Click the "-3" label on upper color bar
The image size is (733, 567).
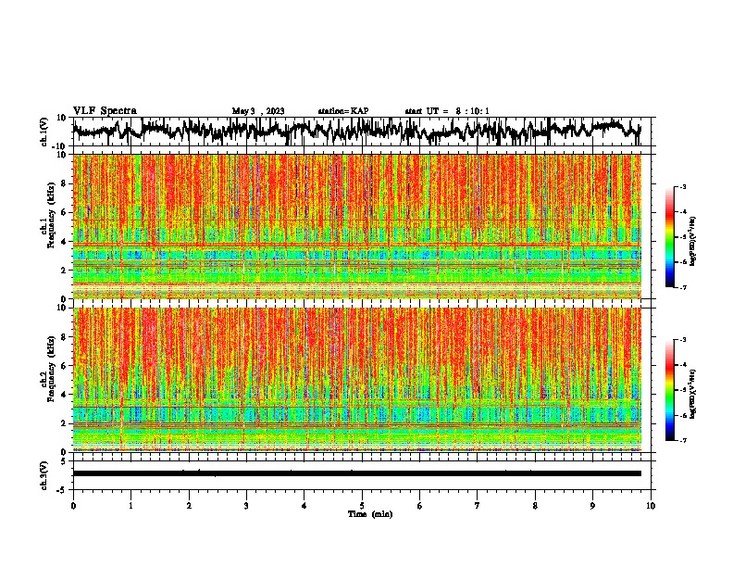[x=682, y=186]
